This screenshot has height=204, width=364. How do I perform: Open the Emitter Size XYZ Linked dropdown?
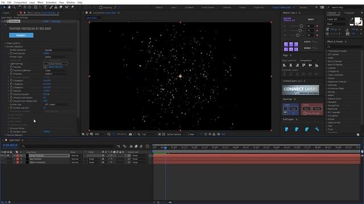coord(57,104)
